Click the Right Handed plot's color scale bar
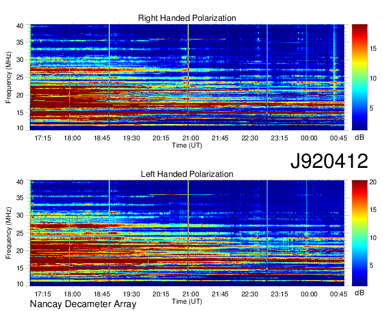 359,77
